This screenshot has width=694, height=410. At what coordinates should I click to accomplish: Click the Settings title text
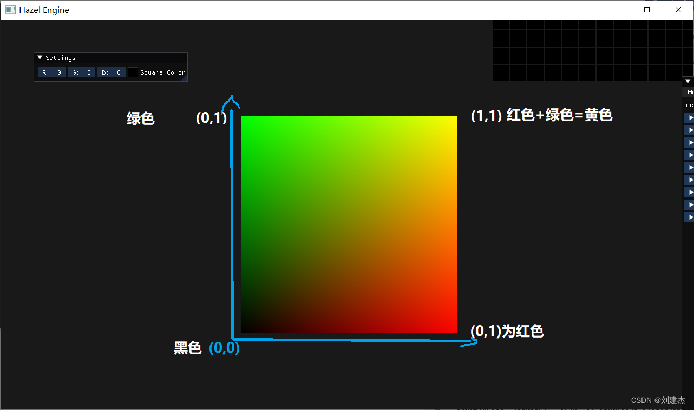[x=60, y=57]
